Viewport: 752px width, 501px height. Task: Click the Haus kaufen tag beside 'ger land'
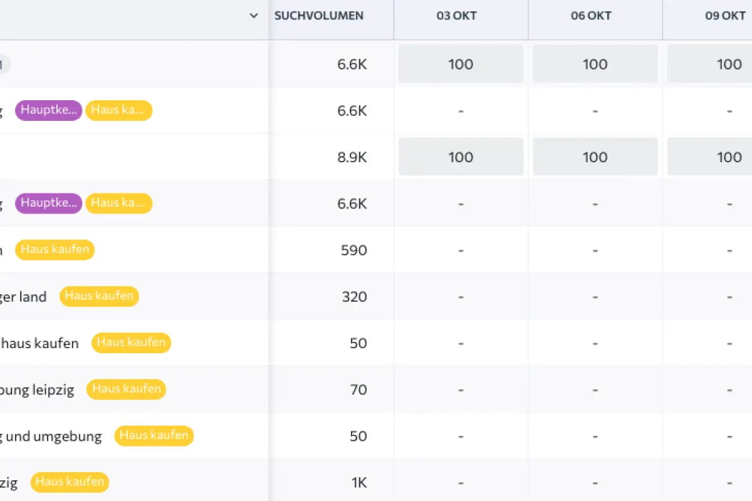point(99,296)
